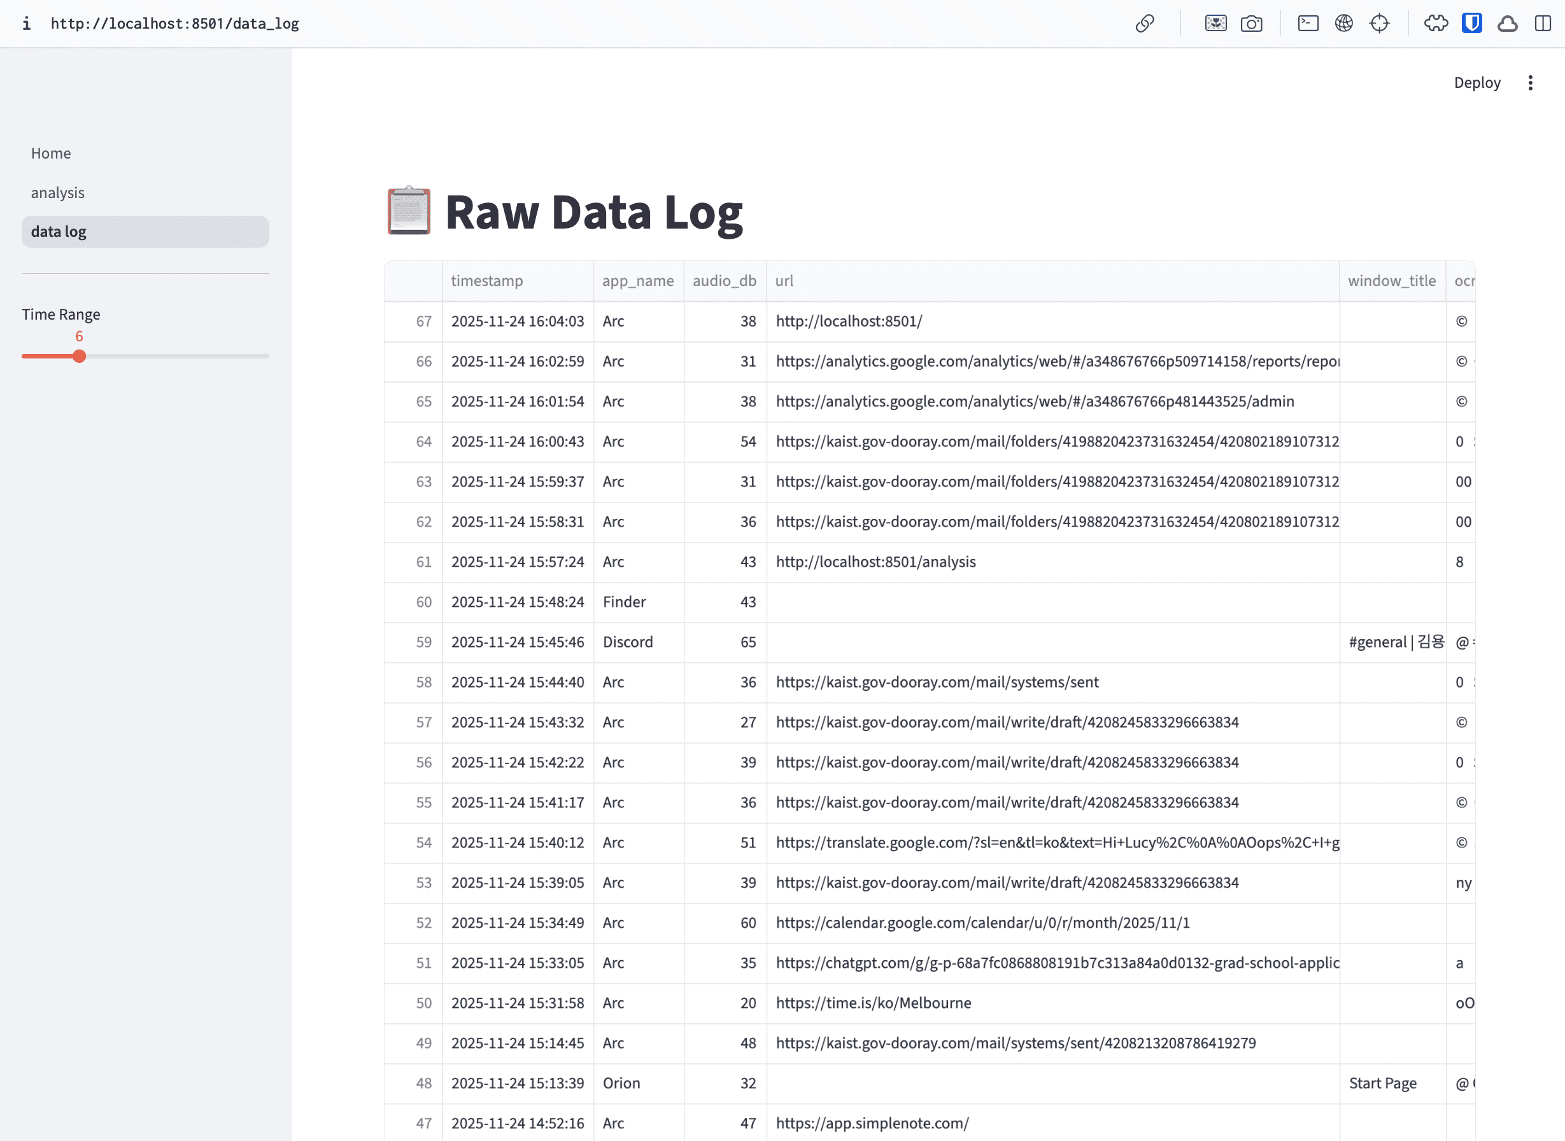Open the Bitwarden shield extension
The width and height of the screenshot is (1565, 1141).
tap(1472, 24)
